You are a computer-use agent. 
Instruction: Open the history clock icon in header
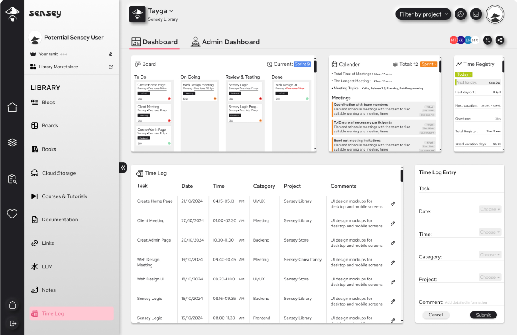[460, 14]
